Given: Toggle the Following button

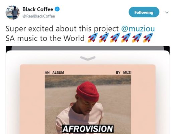Looking at the screenshot, I should point(144,12).
